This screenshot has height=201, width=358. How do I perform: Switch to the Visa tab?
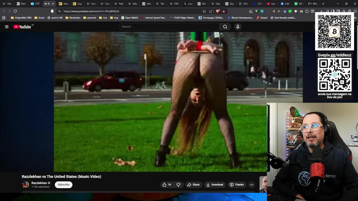pos(7,4)
